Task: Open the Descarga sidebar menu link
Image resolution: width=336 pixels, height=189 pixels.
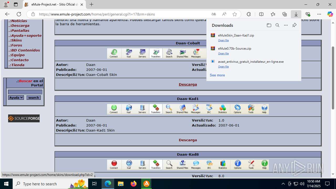Action: coord(19,25)
